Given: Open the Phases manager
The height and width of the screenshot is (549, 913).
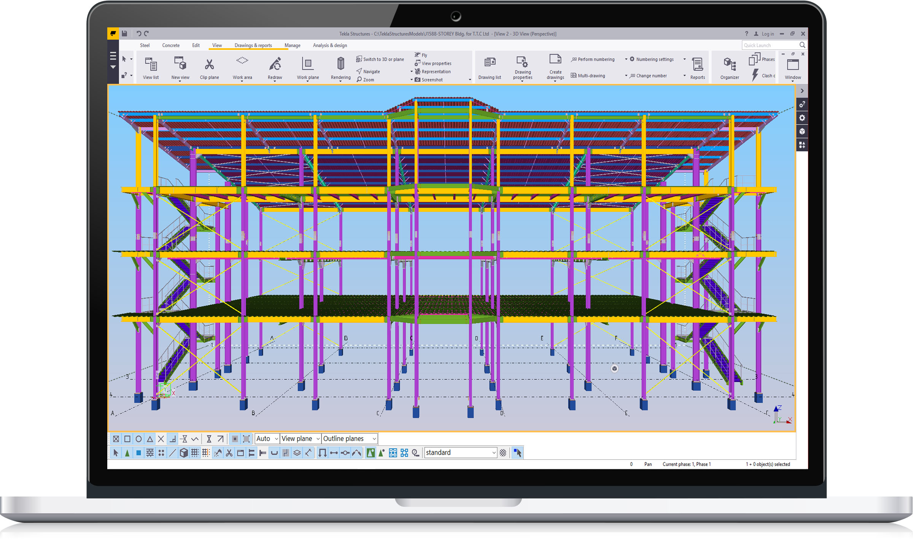Looking at the screenshot, I should tap(762, 59).
